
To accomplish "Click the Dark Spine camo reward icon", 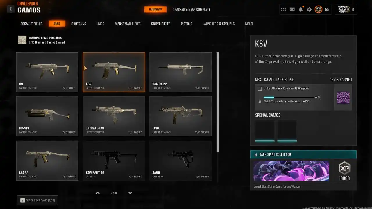I will coord(343,98).
